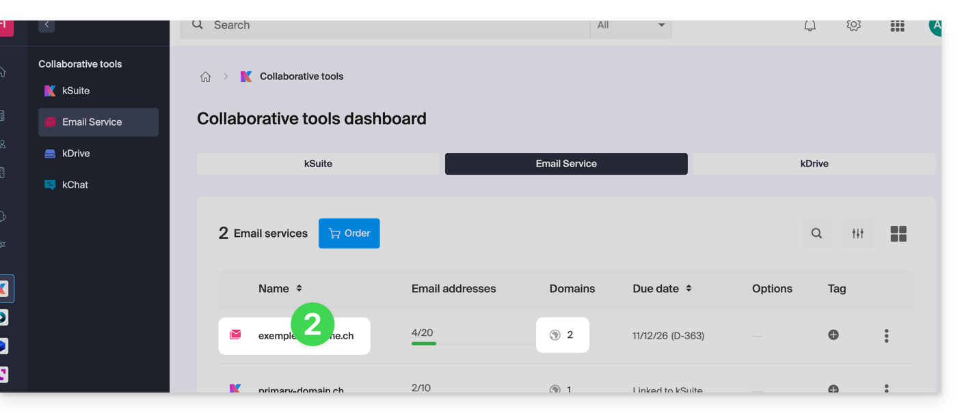
Task: Open the apps grid launcher icon
Action: tap(897, 26)
